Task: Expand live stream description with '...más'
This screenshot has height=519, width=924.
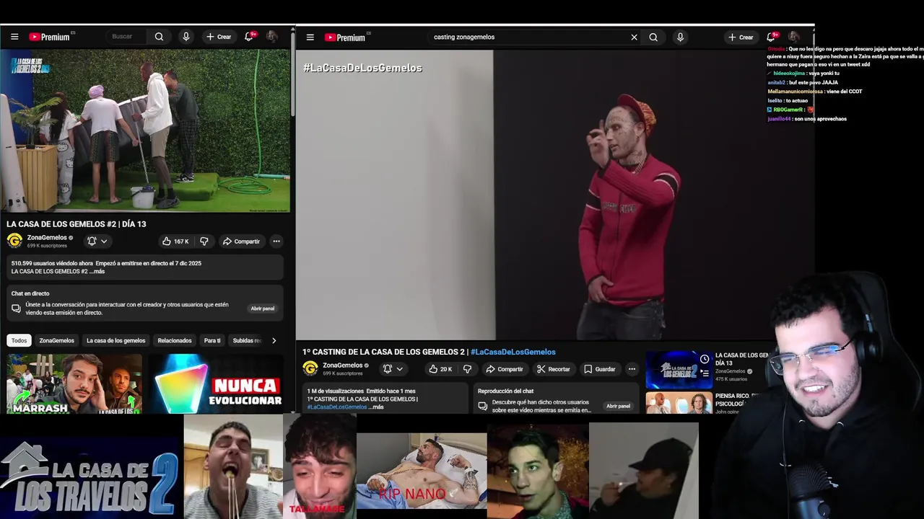Action: pyautogui.click(x=97, y=272)
